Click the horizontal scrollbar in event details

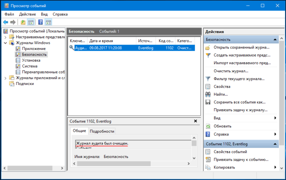pos(112,164)
